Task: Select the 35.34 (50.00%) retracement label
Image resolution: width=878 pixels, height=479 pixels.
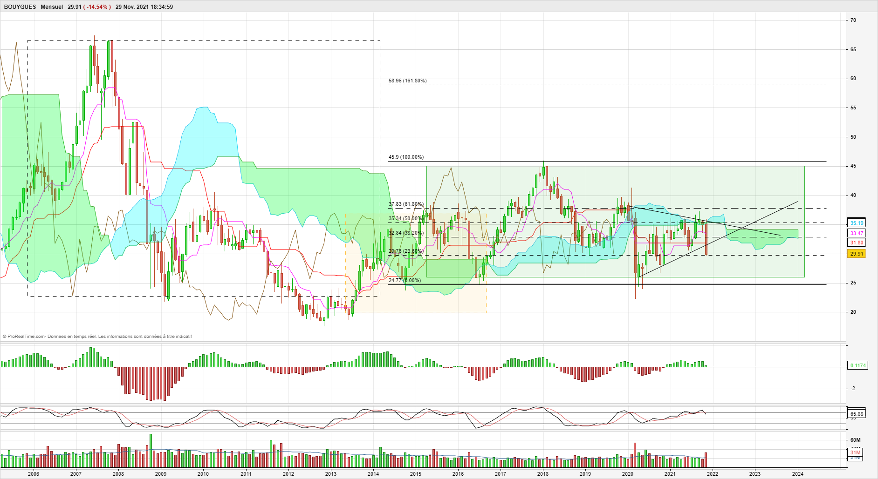Action: (x=406, y=218)
